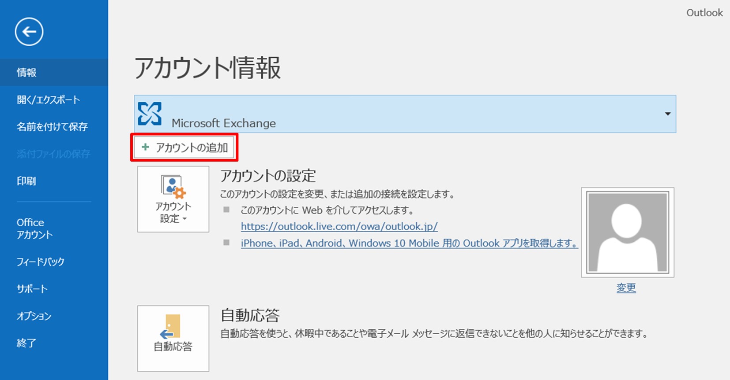Viewport: 730px width, 380px height.
Task: Click the アカウント情報 page heading
Action: point(207,68)
